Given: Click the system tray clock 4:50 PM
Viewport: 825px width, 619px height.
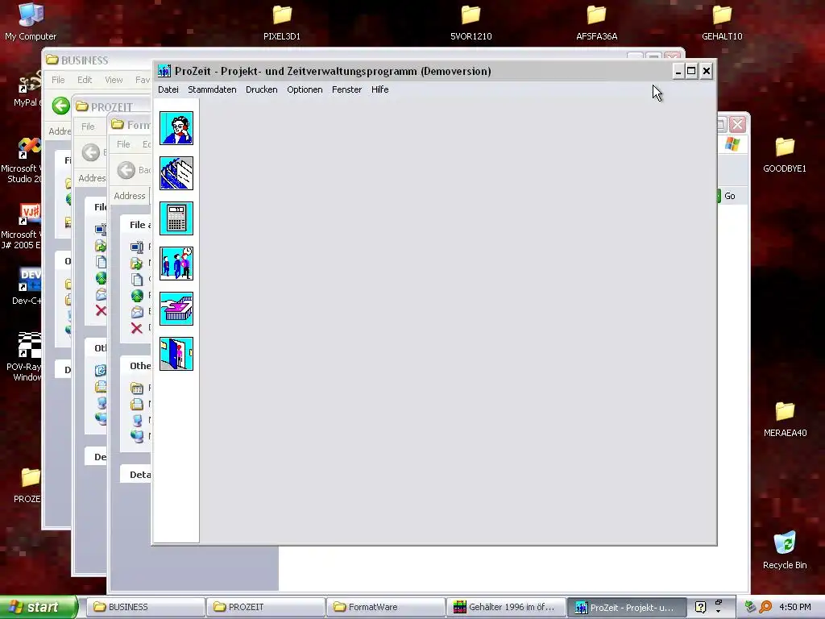Looking at the screenshot, I should pos(795,607).
